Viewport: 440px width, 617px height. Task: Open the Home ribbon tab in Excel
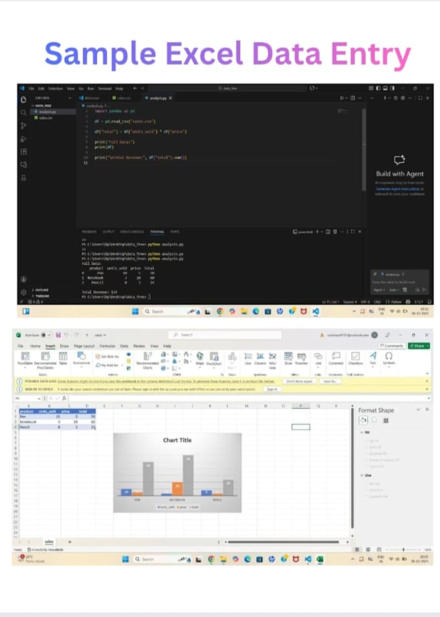[x=36, y=346]
